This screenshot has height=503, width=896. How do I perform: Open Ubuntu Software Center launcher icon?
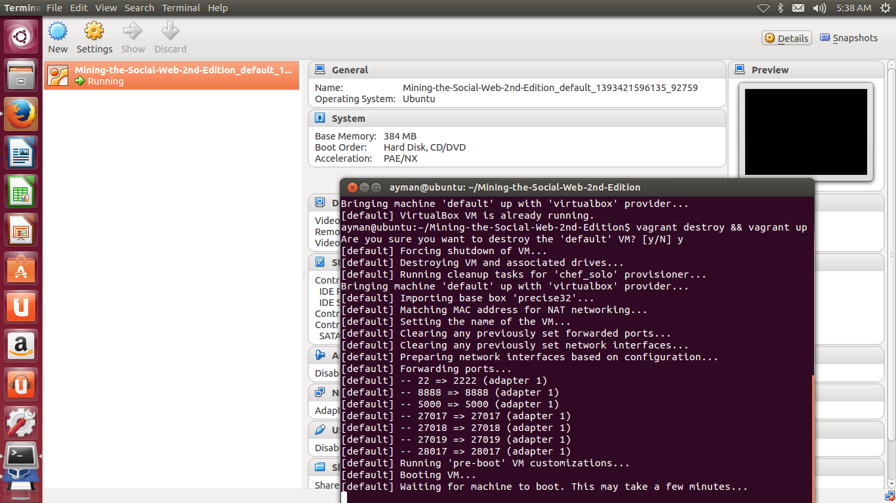tap(21, 269)
